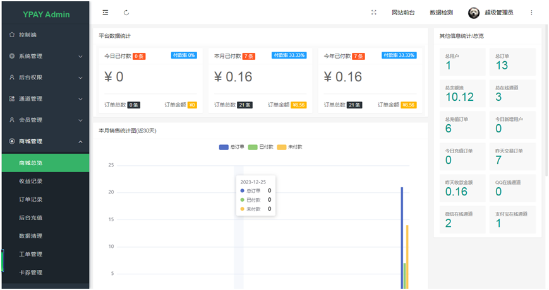Toggle the blue 总订单 legend swatch

point(224,147)
